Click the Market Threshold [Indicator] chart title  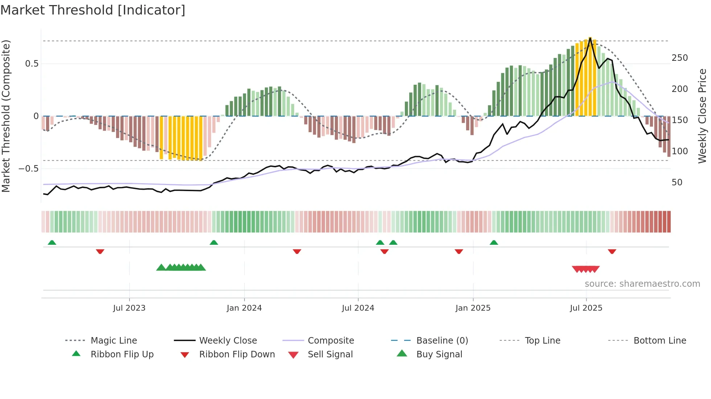pos(93,10)
